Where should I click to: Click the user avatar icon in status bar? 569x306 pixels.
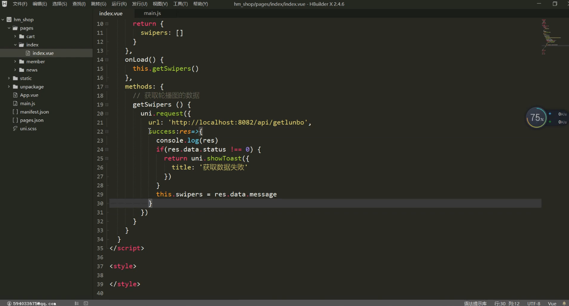9,303
